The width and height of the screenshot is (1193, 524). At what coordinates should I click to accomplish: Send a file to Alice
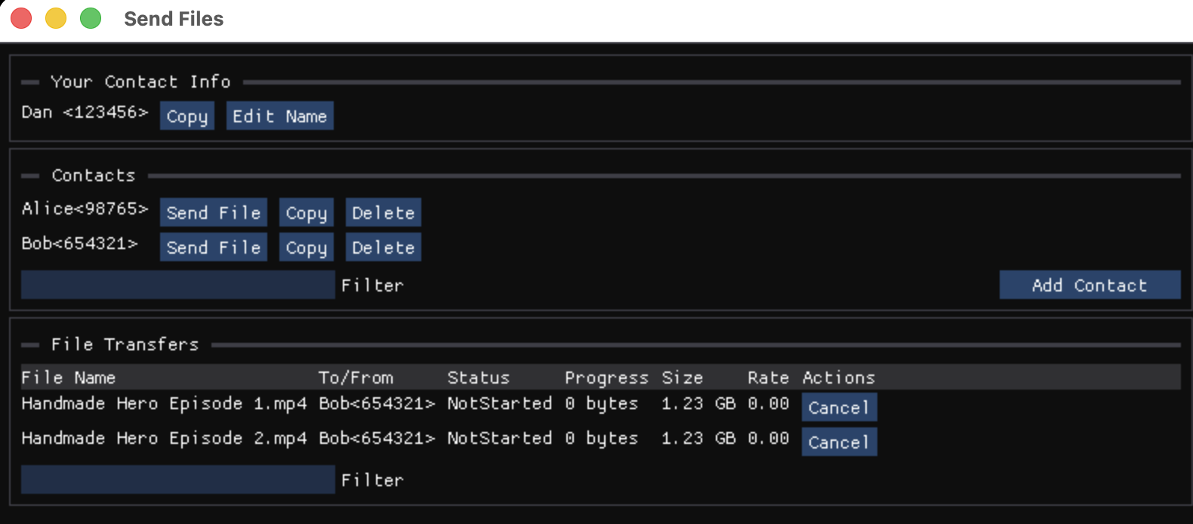point(213,213)
